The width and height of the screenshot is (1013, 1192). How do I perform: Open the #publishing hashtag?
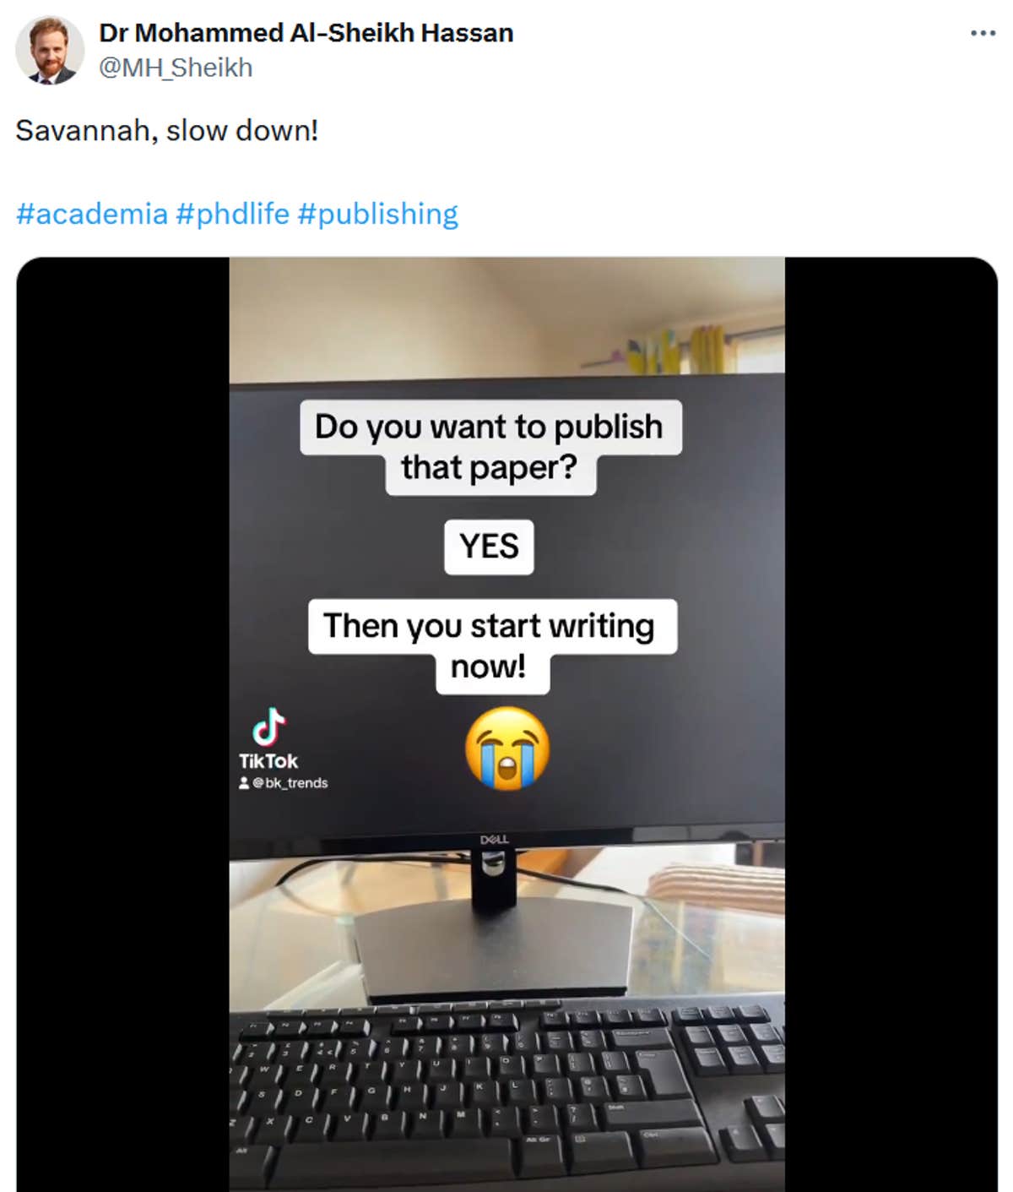pos(378,214)
